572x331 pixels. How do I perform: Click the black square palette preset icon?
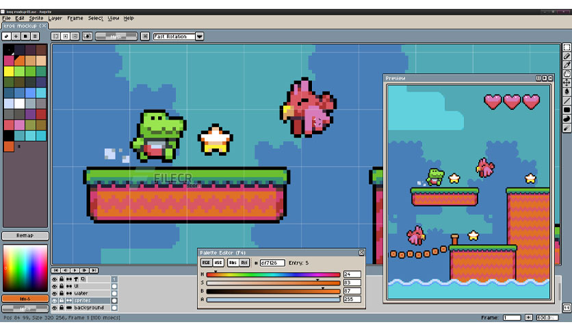pyautogui.click(x=25, y=36)
